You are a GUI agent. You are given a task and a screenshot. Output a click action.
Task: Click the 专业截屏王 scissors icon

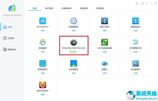pos(135,63)
